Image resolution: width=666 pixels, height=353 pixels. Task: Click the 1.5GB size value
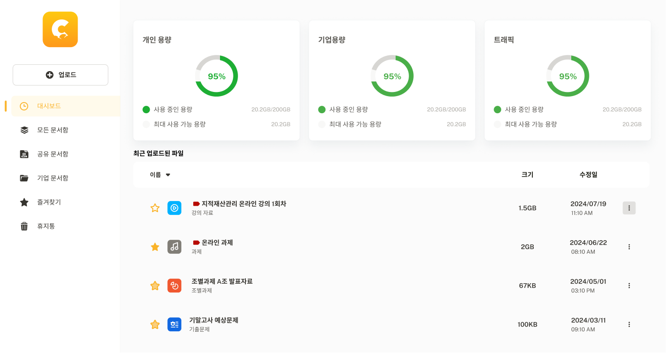527,208
